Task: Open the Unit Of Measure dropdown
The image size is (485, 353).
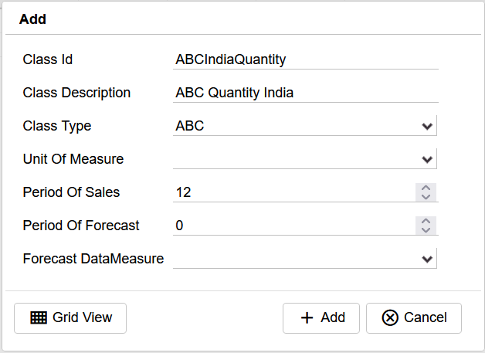Action: pyautogui.click(x=304, y=159)
